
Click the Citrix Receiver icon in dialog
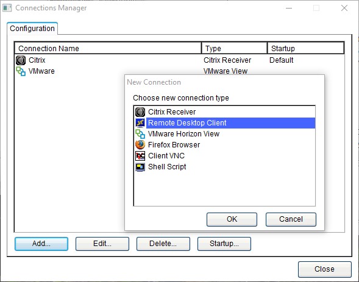(x=140, y=112)
